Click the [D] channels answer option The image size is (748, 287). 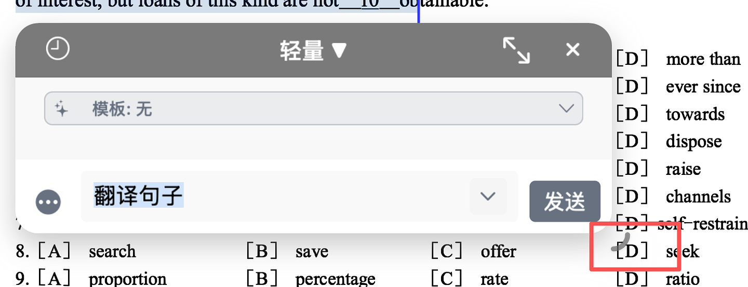tap(673, 196)
